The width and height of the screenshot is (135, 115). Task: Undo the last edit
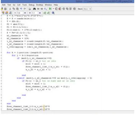tap(21, 9)
